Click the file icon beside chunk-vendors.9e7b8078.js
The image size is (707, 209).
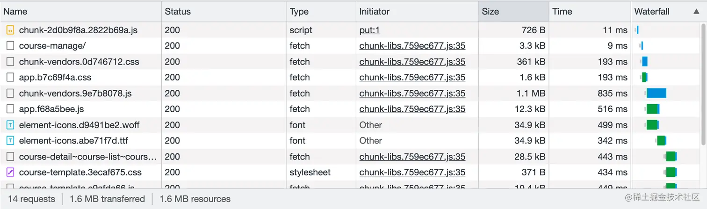click(10, 94)
